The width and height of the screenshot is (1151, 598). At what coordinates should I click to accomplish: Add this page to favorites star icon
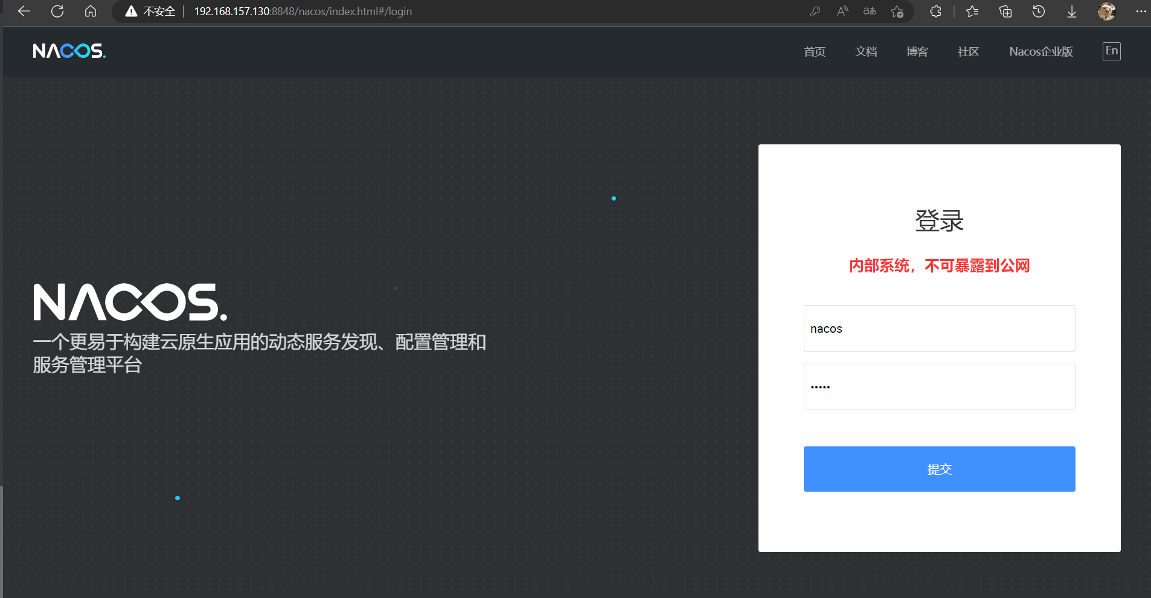coord(897,11)
